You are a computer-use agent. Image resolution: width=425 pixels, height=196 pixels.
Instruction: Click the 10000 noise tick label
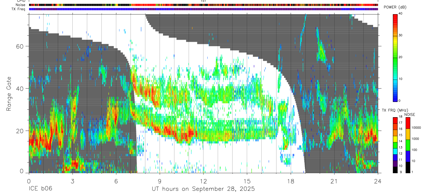point(417,128)
